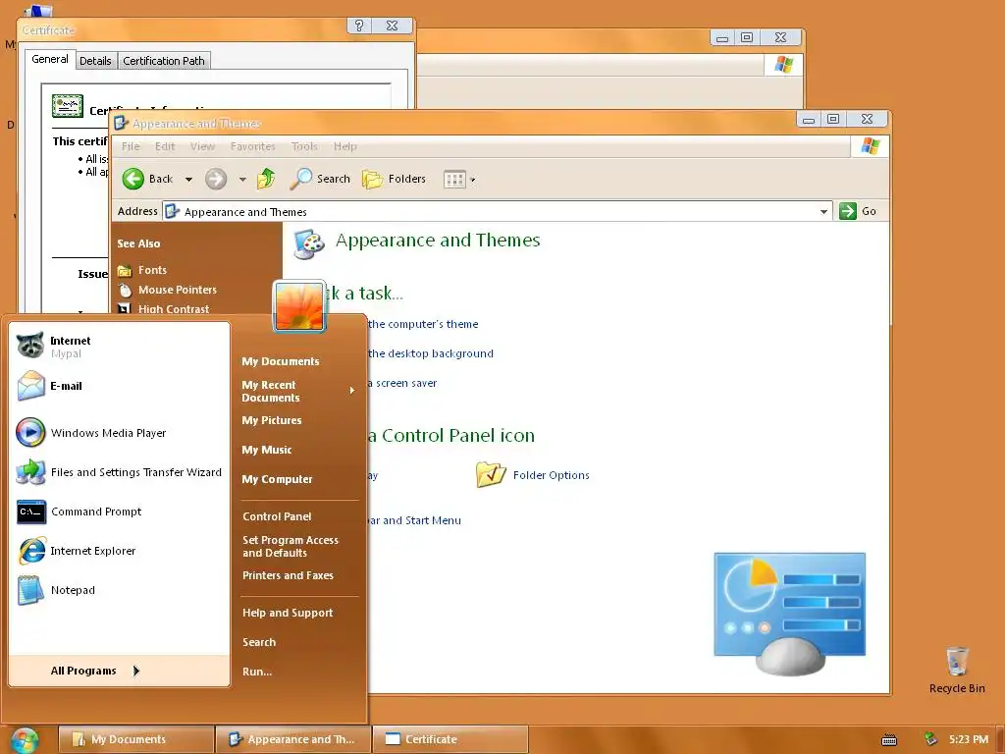Launch Windows Media Player
The height and width of the screenshot is (754, 1005).
(x=91, y=433)
